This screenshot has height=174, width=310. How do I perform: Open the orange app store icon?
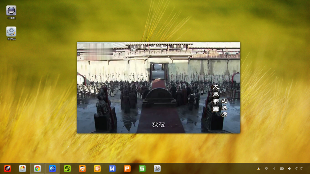(x=82, y=168)
